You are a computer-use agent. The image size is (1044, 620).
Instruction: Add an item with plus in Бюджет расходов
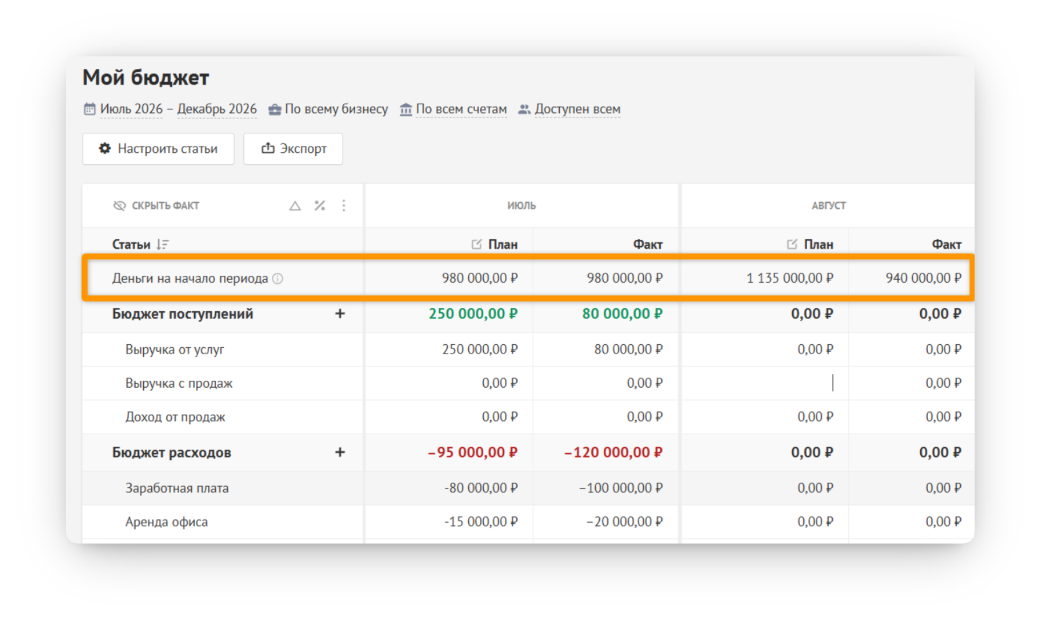(340, 452)
